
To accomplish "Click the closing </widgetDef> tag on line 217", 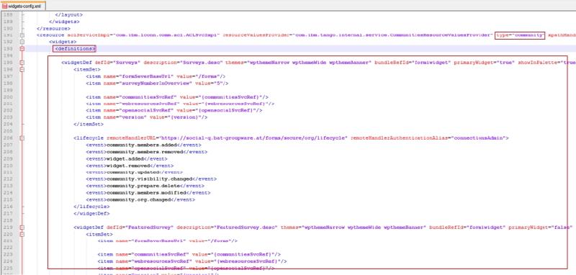I will (x=91, y=213).
